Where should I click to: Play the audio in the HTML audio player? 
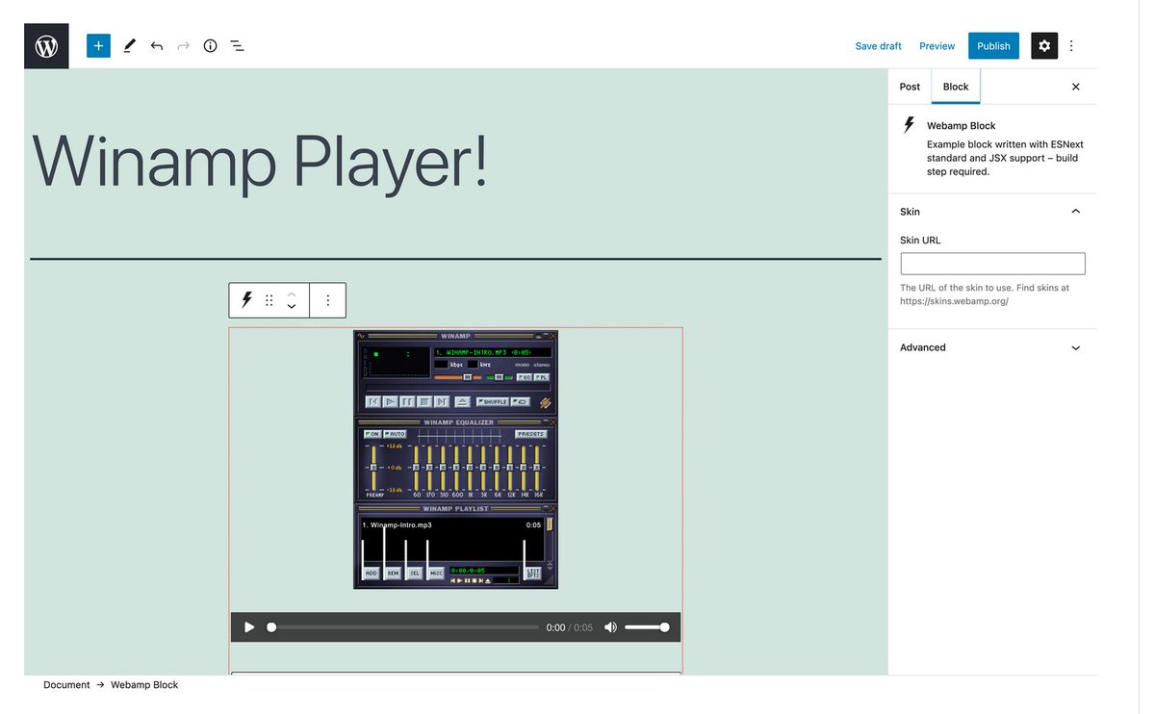point(249,627)
